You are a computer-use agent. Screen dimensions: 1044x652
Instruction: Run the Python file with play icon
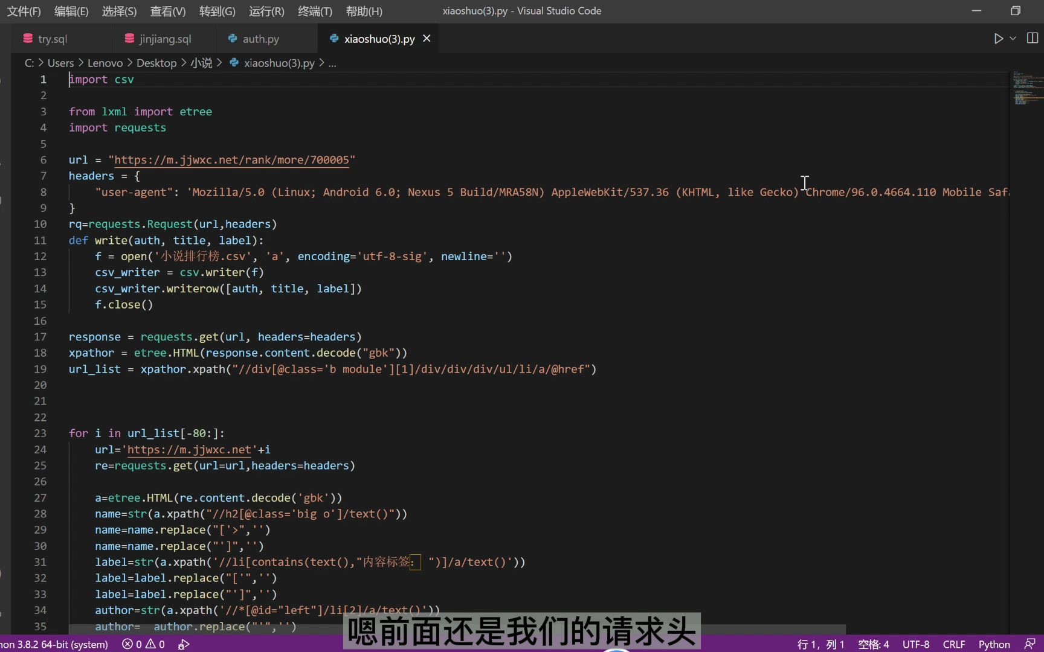(x=998, y=39)
